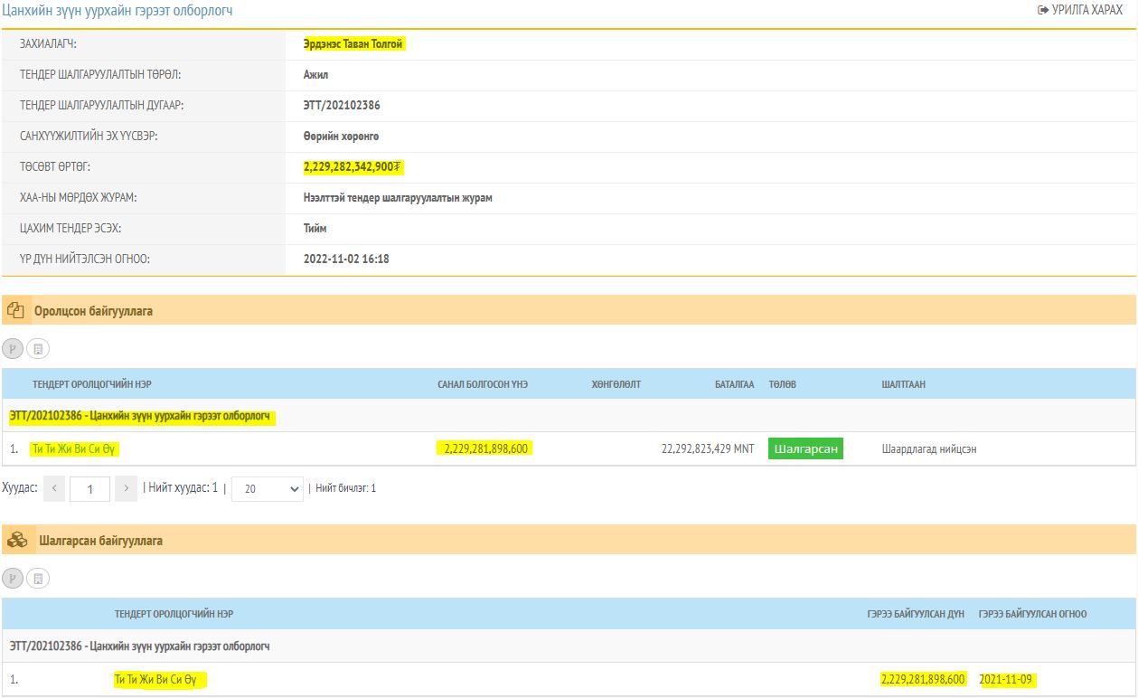Image resolution: width=1138 pixels, height=698 pixels.
Task: Click the 'ТӨЛӨВ' column header
Action: (x=782, y=384)
